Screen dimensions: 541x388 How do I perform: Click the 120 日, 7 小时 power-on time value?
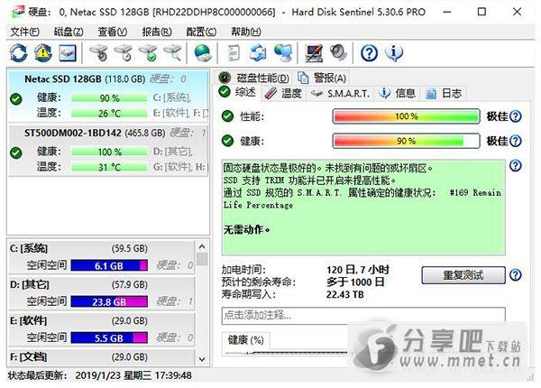[x=357, y=270]
